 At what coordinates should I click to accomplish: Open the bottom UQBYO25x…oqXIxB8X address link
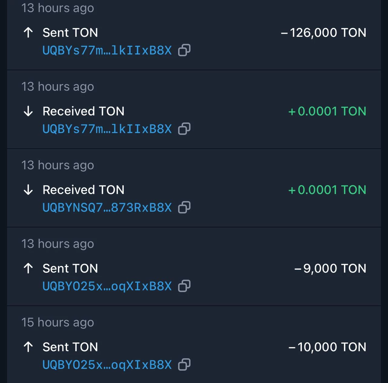click(107, 364)
